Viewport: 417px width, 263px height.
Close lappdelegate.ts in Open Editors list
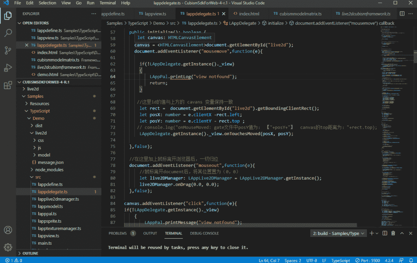[x=26, y=45]
